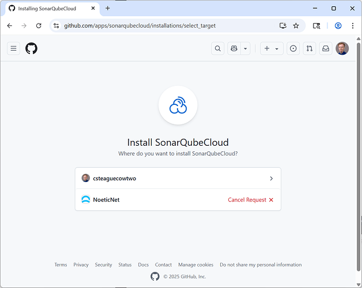Click chevron arrow on csteaguecowtwo row
Screen dimensions: 362x288
[271, 179]
